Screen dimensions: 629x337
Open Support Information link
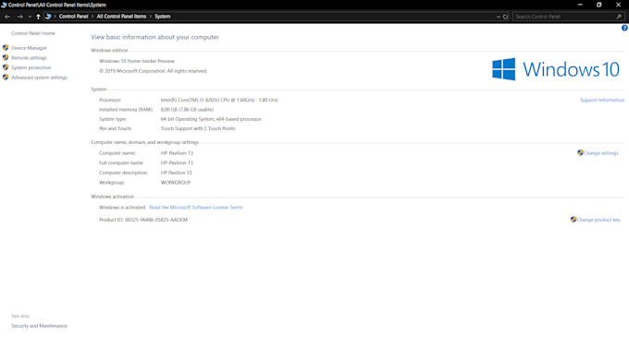point(602,100)
